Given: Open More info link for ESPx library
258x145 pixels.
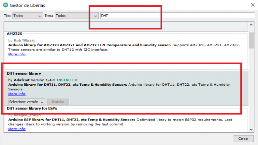Looking at the screenshot, I should pyautogui.click(x=17, y=129).
